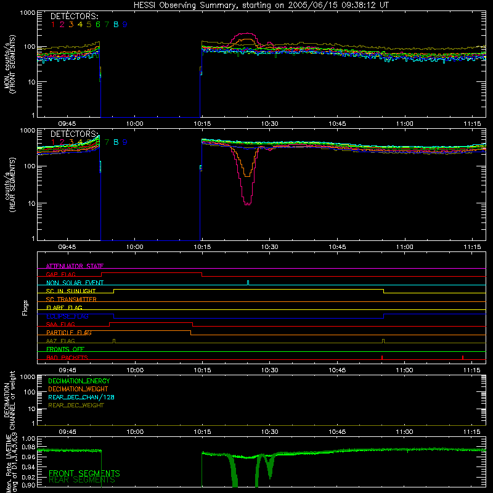Select pink detector '2' in front segments legend
The width and height of the screenshot is (493, 493).
pyautogui.click(x=62, y=25)
